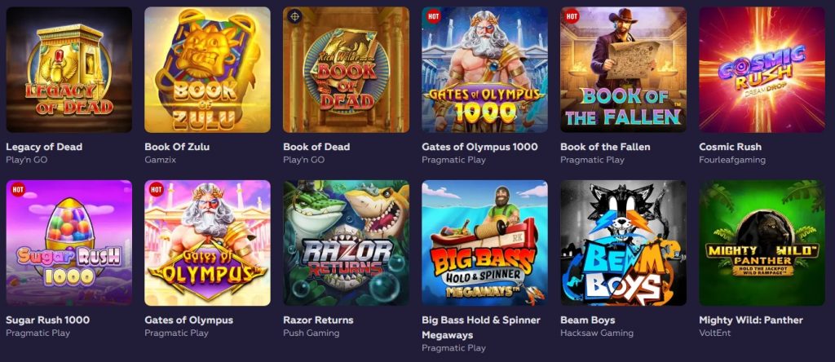This screenshot has width=835, height=362.
Task: Click the HOT badge on Sugar Rush 1000
Action: click(17, 190)
